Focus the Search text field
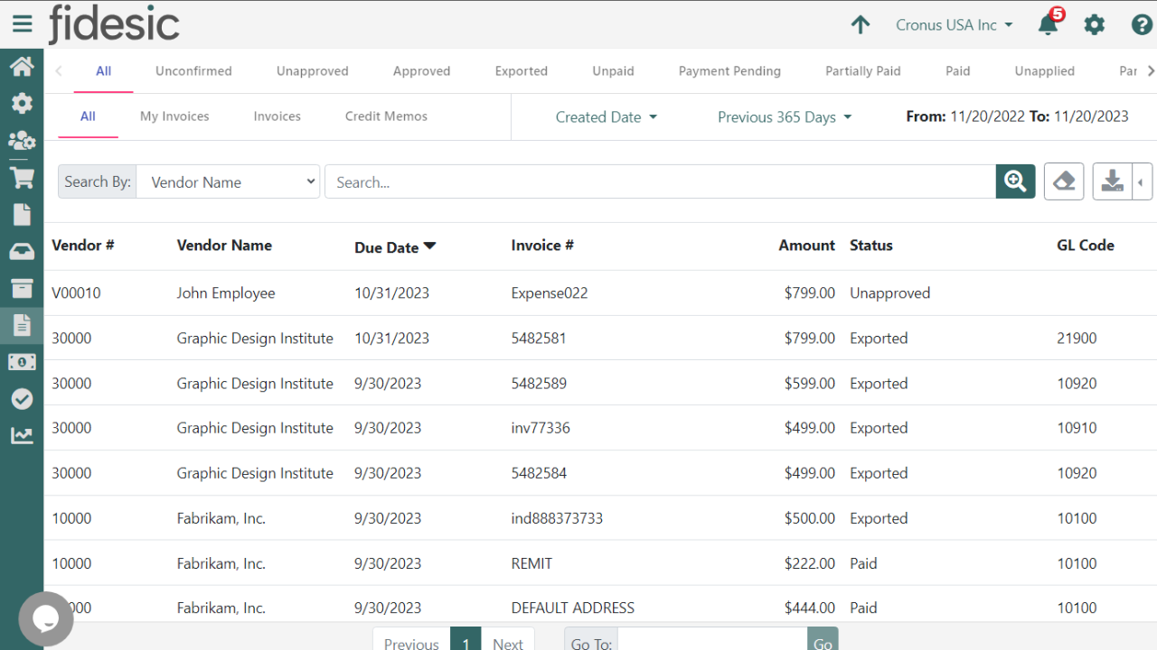The height and width of the screenshot is (650, 1157). 661,181
